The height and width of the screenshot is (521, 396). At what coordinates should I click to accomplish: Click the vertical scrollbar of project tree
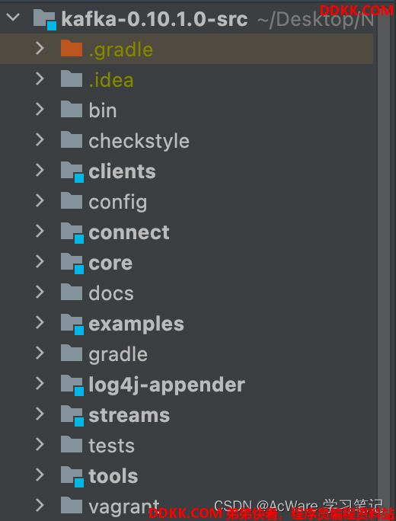385,259
